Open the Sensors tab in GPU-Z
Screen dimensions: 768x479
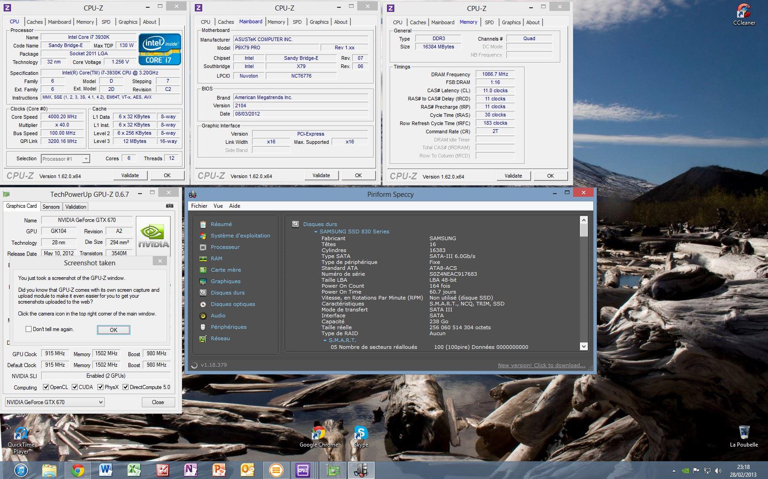click(51, 207)
